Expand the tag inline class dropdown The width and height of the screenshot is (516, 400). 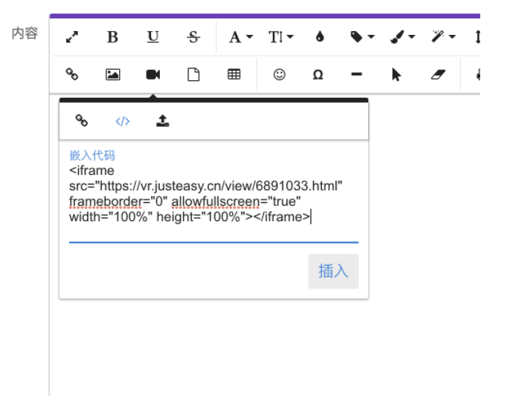(x=362, y=37)
